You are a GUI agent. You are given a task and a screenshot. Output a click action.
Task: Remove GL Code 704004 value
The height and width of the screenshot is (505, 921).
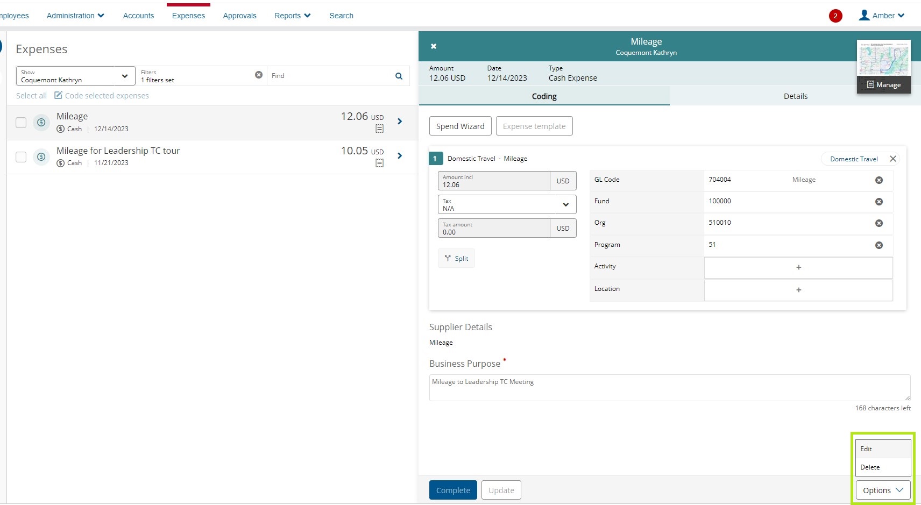coord(879,180)
